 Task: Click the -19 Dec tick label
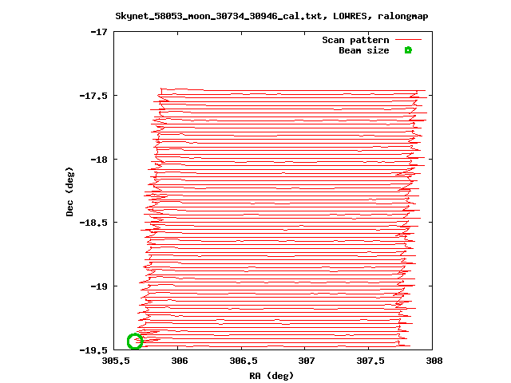tap(99, 286)
